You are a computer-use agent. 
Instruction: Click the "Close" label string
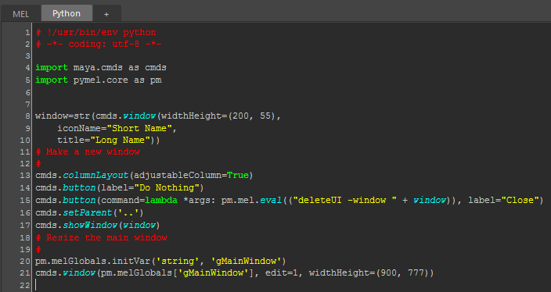[520, 200]
